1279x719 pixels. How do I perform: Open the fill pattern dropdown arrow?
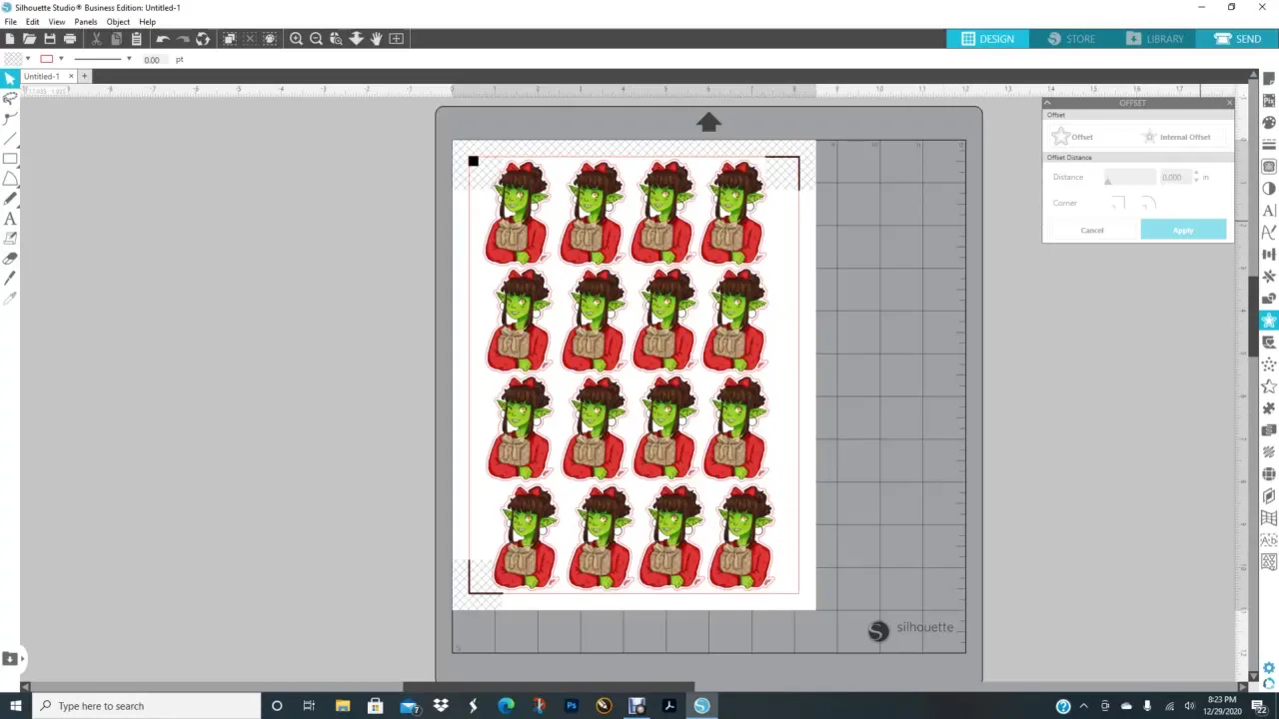pos(27,59)
